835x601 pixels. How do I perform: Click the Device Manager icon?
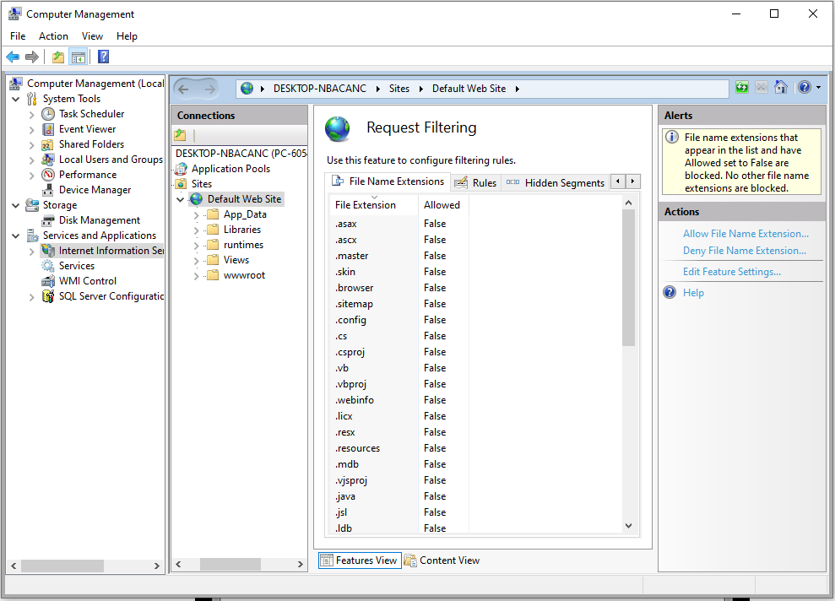[x=48, y=190]
